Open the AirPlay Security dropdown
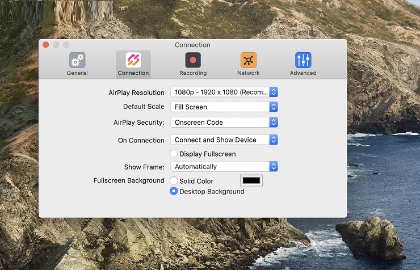Image resolution: width=420 pixels, height=270 pixels. pos(224,122)
